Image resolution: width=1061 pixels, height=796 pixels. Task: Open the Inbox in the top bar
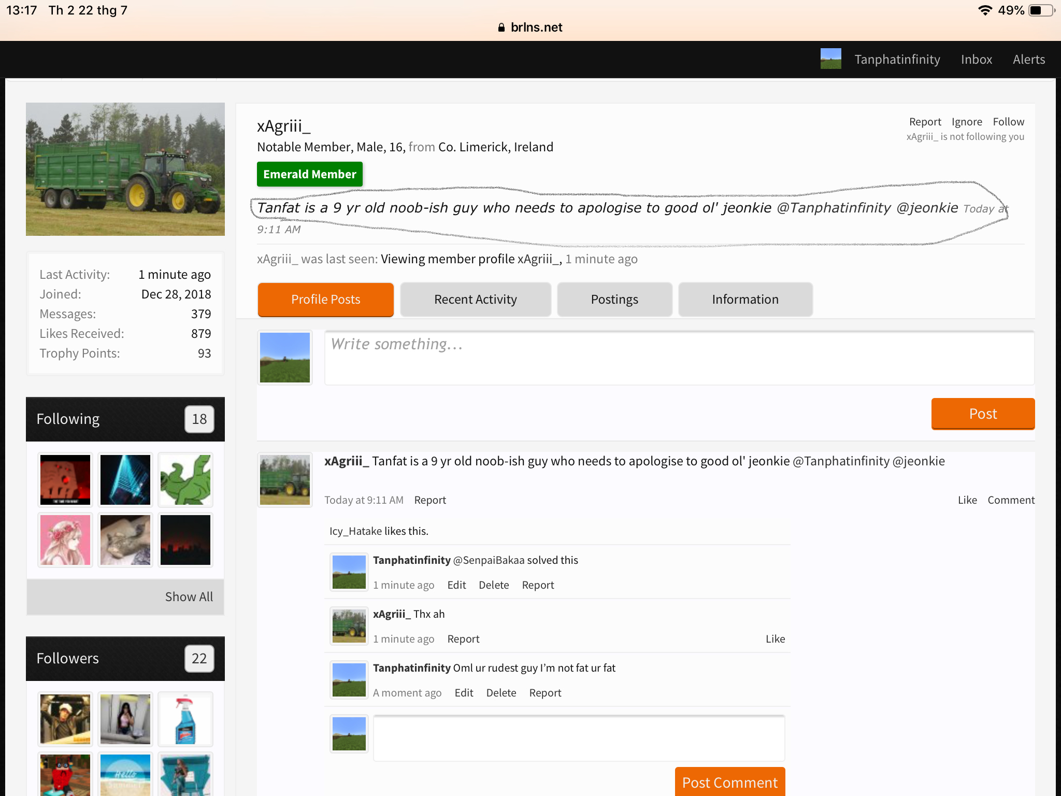976,59
